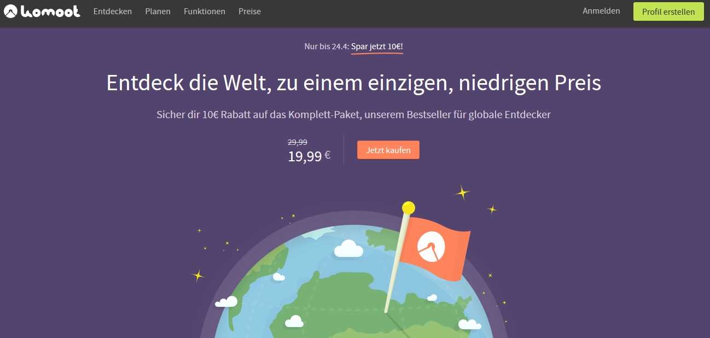Click the Anmelden link
Viewport: 710px width, 338px height.
click(601, 11)
